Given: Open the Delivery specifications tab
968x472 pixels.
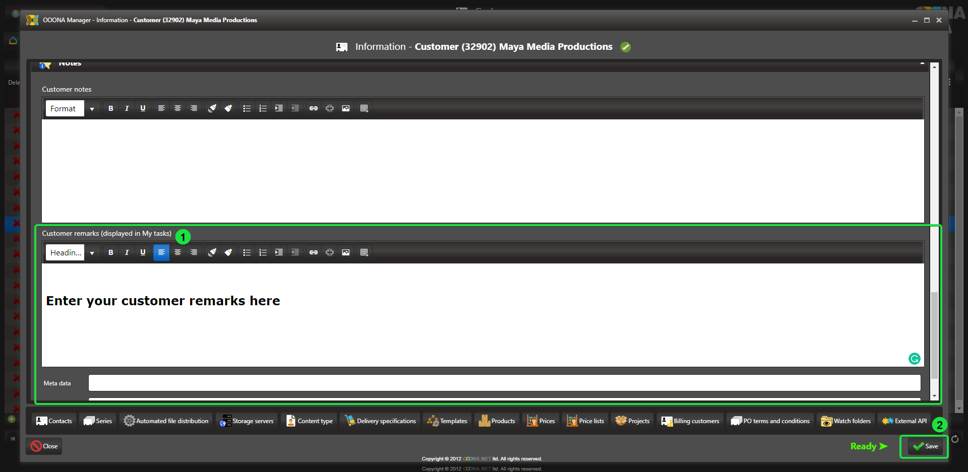Looking at the screenshot, I should [x=381, y=421].
